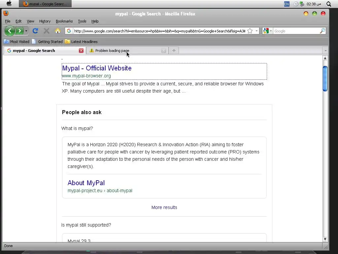Click the EN keyboard language indicator
Viewport: 338px width, 254px height.
tap(287, 4)
